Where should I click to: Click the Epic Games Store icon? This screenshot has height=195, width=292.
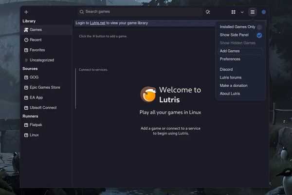point(26,88)
